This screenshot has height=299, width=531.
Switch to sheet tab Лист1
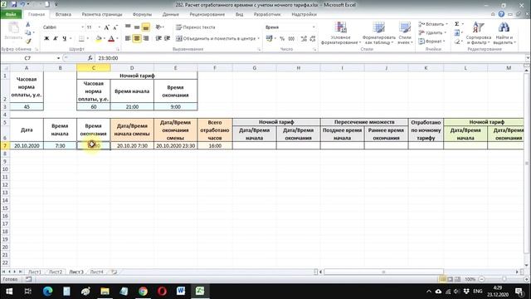[35, 272]
